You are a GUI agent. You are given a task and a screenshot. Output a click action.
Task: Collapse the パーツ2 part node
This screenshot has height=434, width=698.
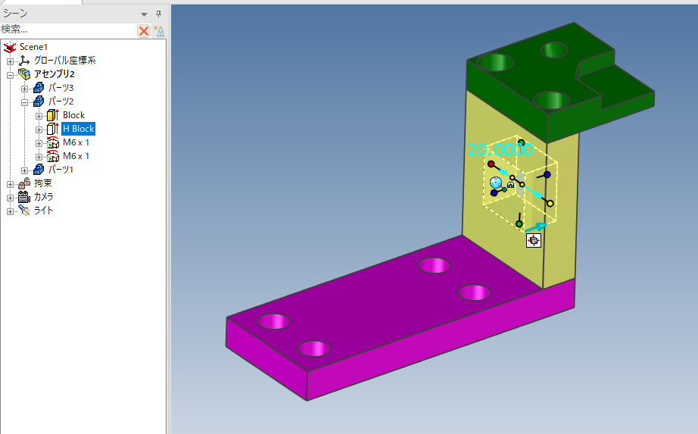coord(25,101)
